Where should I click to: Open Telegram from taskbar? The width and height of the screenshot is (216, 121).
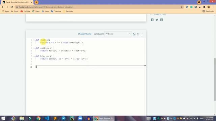[63, 118]
